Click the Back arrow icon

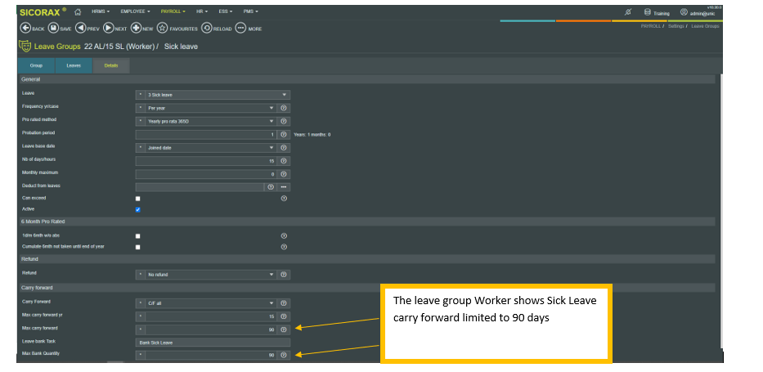click(25, 28)
